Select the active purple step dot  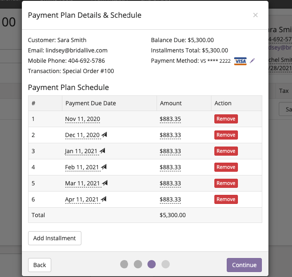coord(152,264)
